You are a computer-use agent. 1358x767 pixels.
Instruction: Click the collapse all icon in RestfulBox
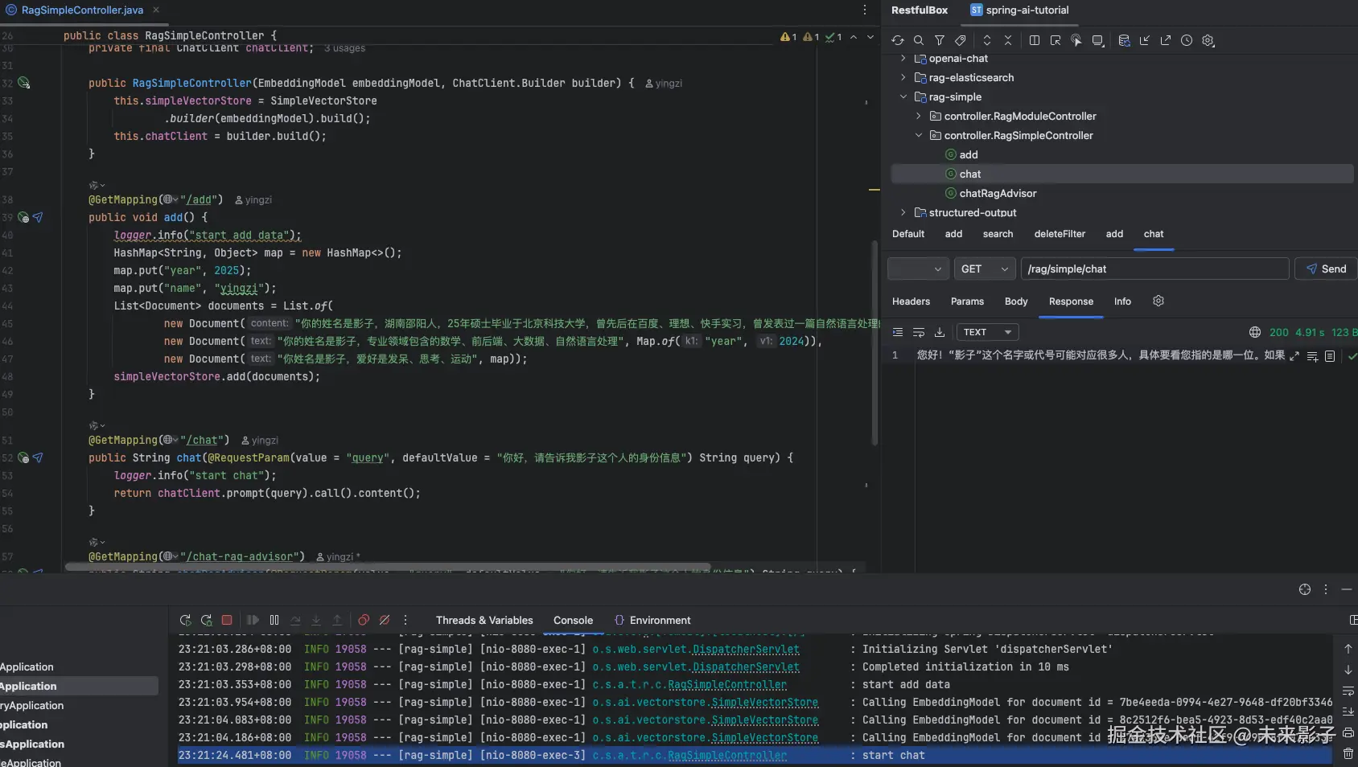pyautogui.click(x=1008, y=40)
